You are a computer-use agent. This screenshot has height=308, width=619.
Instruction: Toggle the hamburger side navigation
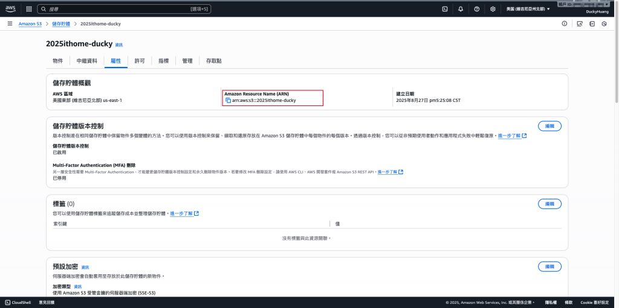pos(10,24)
